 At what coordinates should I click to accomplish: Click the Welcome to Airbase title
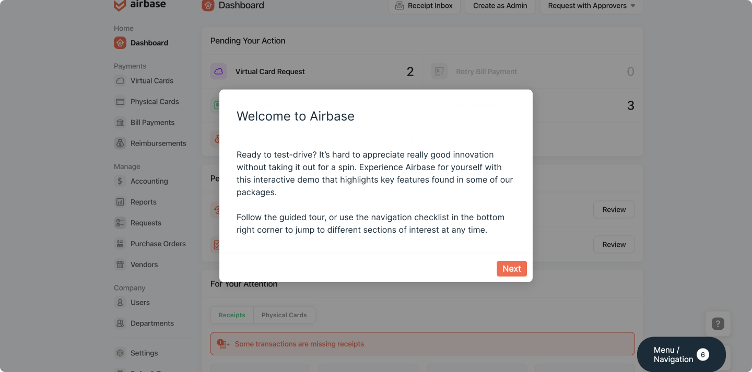point(296,116)
